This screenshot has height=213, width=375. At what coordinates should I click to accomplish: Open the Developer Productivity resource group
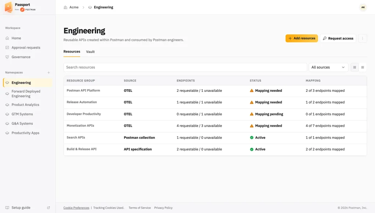click(x=84, y=114)
